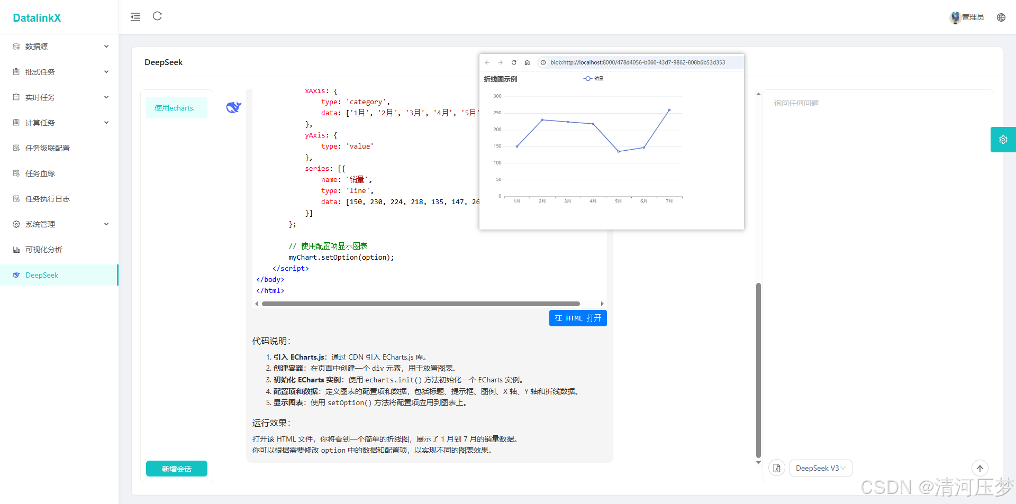The width and height of the screenshot is (1016, 504).
Task: Click the chat scrollbar up arrow
Action: click(758, 94)
